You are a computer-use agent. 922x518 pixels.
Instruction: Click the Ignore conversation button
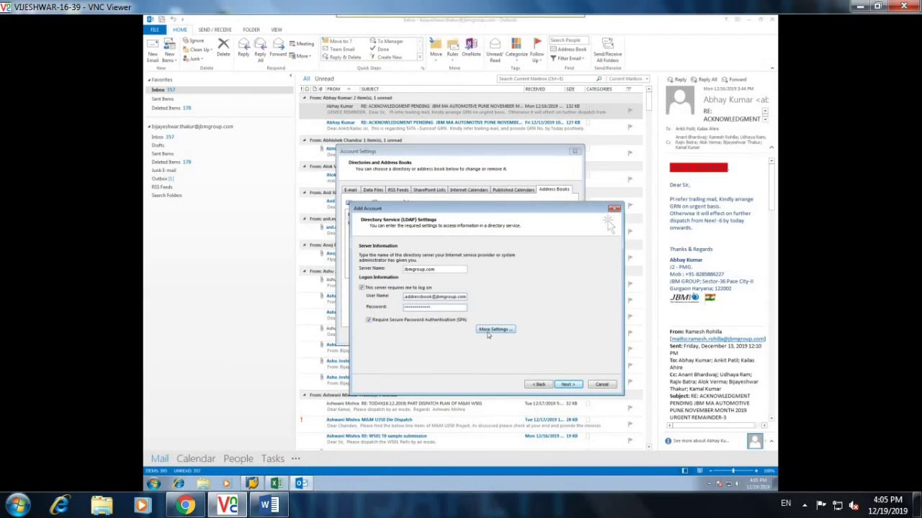[x=193, y=41]
